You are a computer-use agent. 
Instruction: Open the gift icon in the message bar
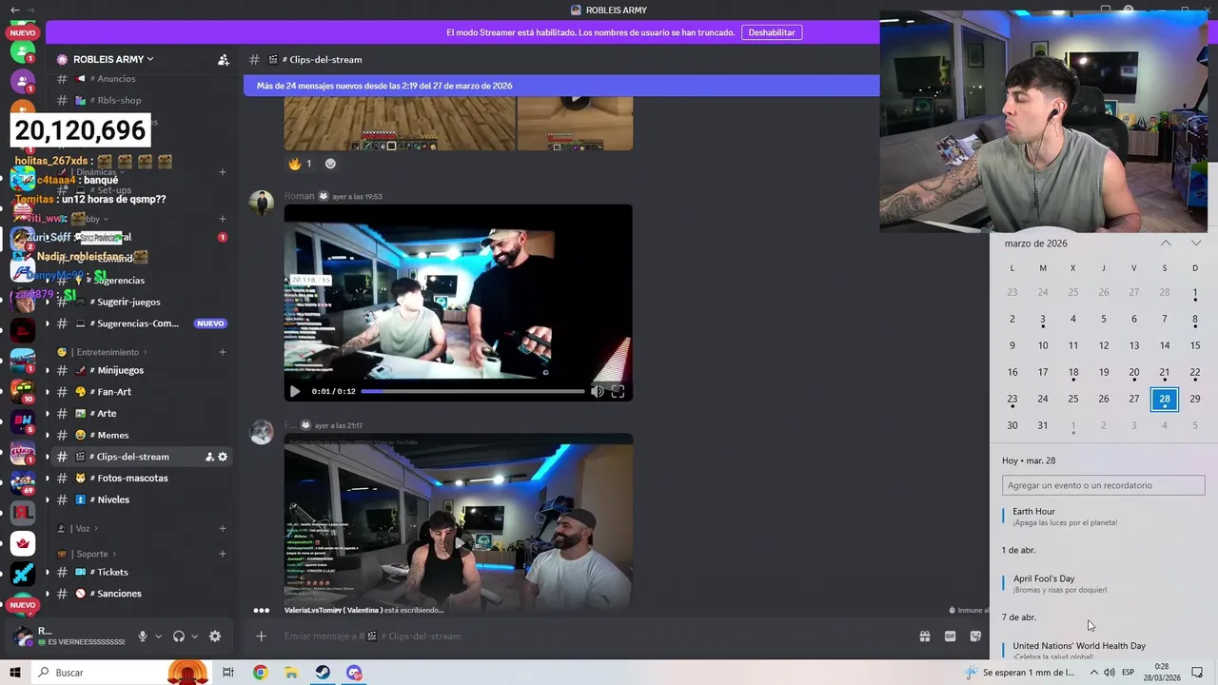[x=924, y=636]
